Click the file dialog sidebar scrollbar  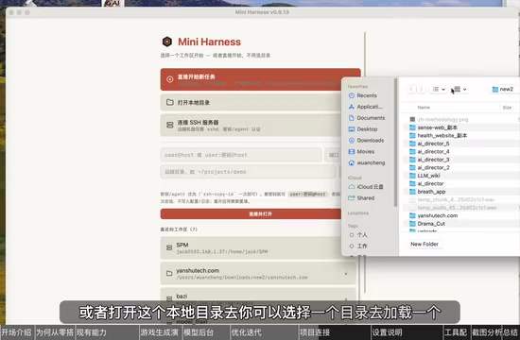[x=395, y=143]
